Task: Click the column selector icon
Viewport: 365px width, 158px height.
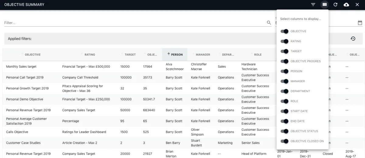Action: 325,5
